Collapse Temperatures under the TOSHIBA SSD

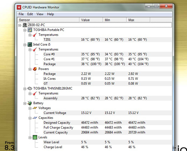(x=30, y=94)
